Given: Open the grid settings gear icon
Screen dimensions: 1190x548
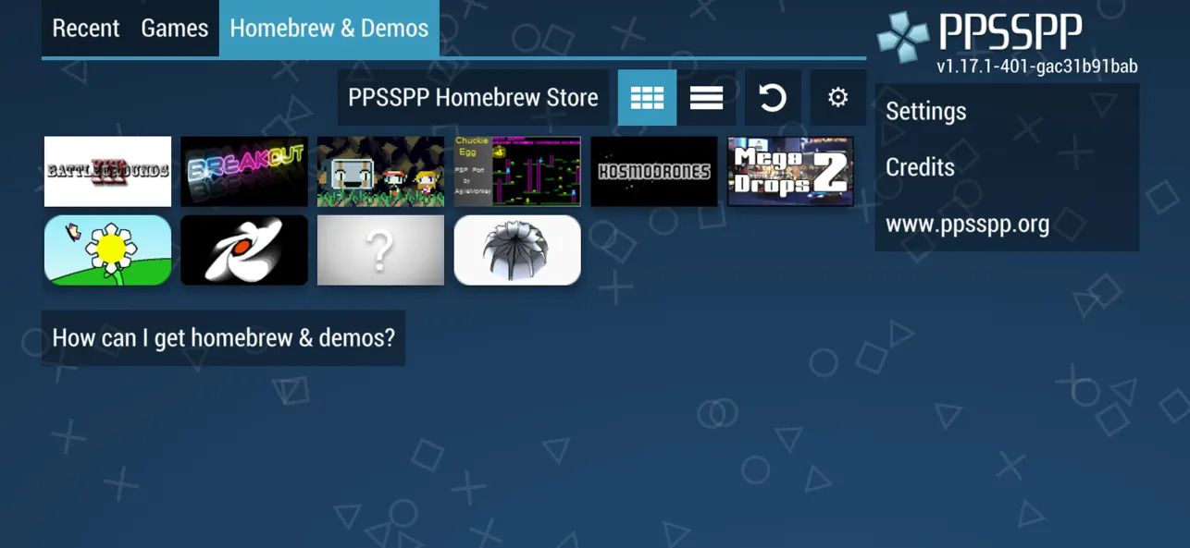Looking at the screenshot, I should point(837,97).
